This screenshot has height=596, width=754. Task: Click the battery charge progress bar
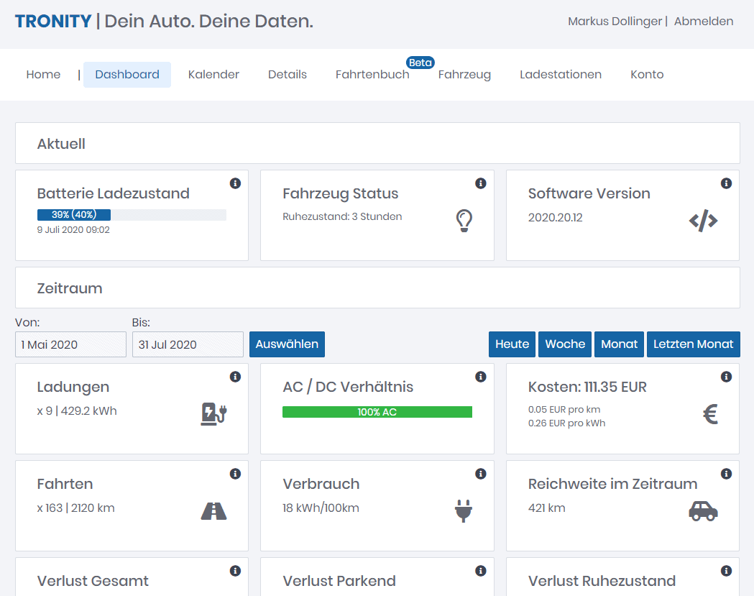click(132, 215)
